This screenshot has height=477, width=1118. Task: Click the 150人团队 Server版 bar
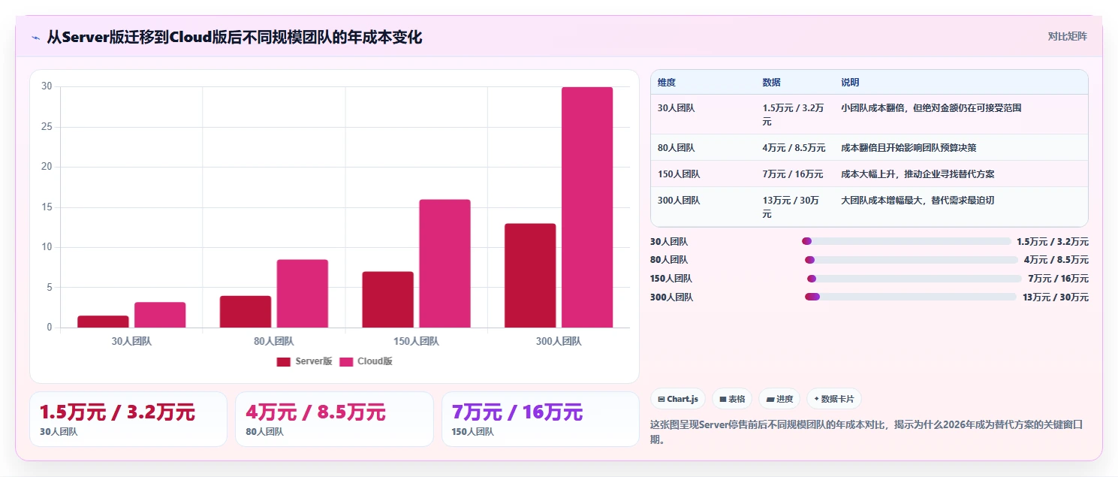(387, 300)
